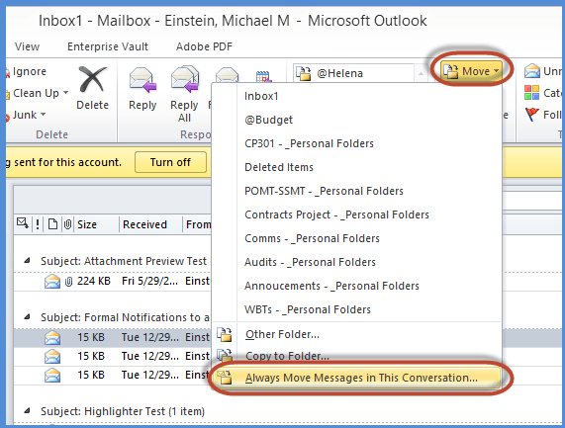Click the Fri 5/29/2... received date
565x428 pixels.
(149, 281)
